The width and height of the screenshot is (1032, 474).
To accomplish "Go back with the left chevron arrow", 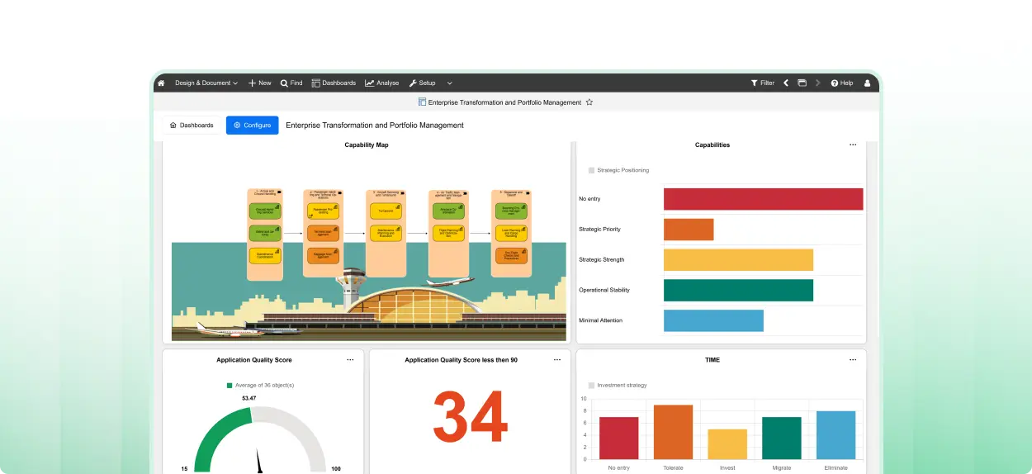I will point(786,83).
